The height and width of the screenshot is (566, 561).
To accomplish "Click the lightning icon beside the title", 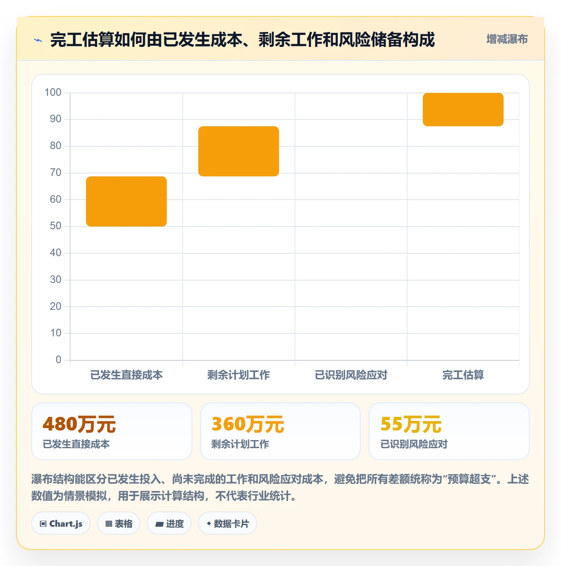I will point(38,40).
